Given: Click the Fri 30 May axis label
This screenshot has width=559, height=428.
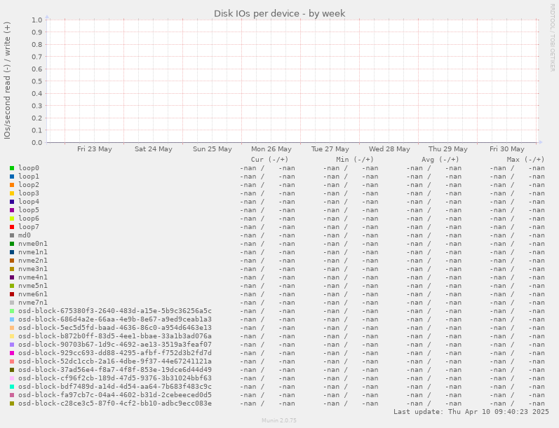Looking at the screenshot, I should pos(507,149).
